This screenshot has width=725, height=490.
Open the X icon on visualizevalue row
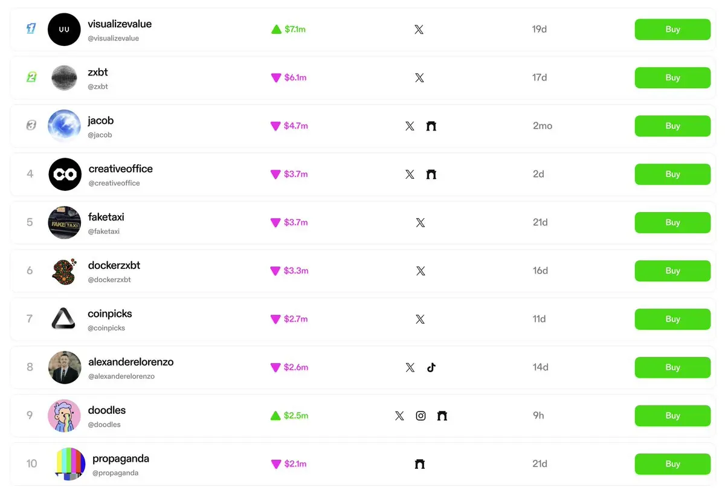pos(419,29)
